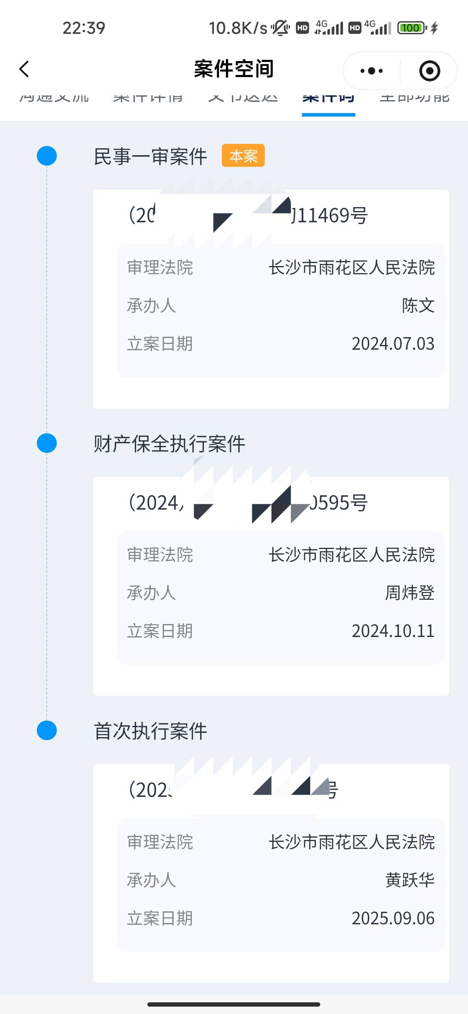This screenshot has height=1014, width=468.
Task: Click the 财产保全执行案件 timeline dot
Action: click(47, 443)
